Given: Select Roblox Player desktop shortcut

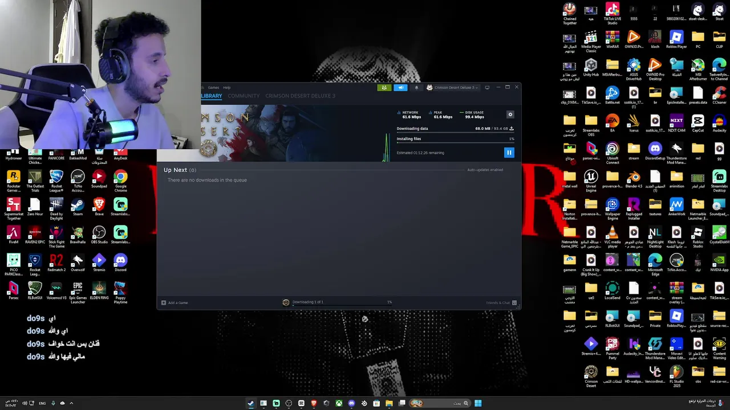Looking at the screenshot, I should 676,39.
